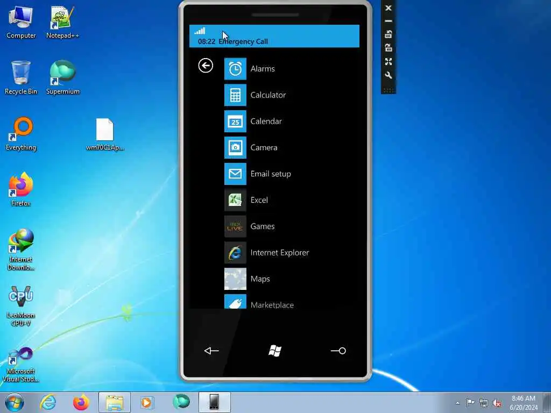The height and width of the screenshot is (413, 551).
Task: Select the LeoMoon CPU-V shortcut
Action: tap(21, 306)
